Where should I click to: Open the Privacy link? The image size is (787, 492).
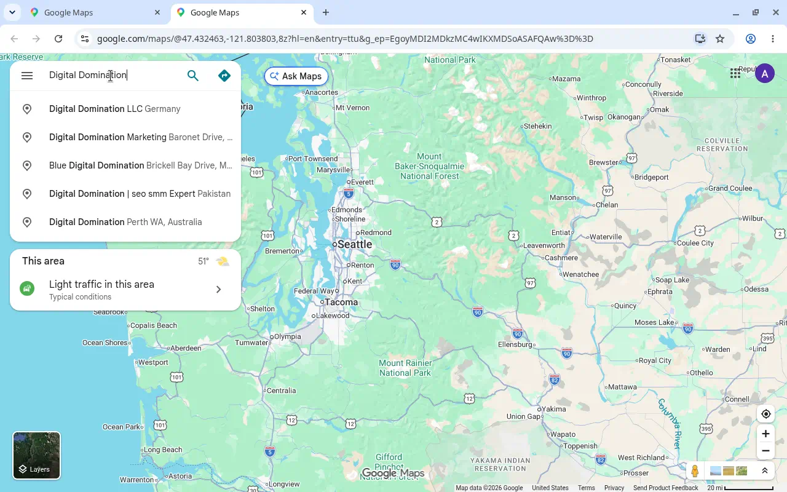pos(614,488)
